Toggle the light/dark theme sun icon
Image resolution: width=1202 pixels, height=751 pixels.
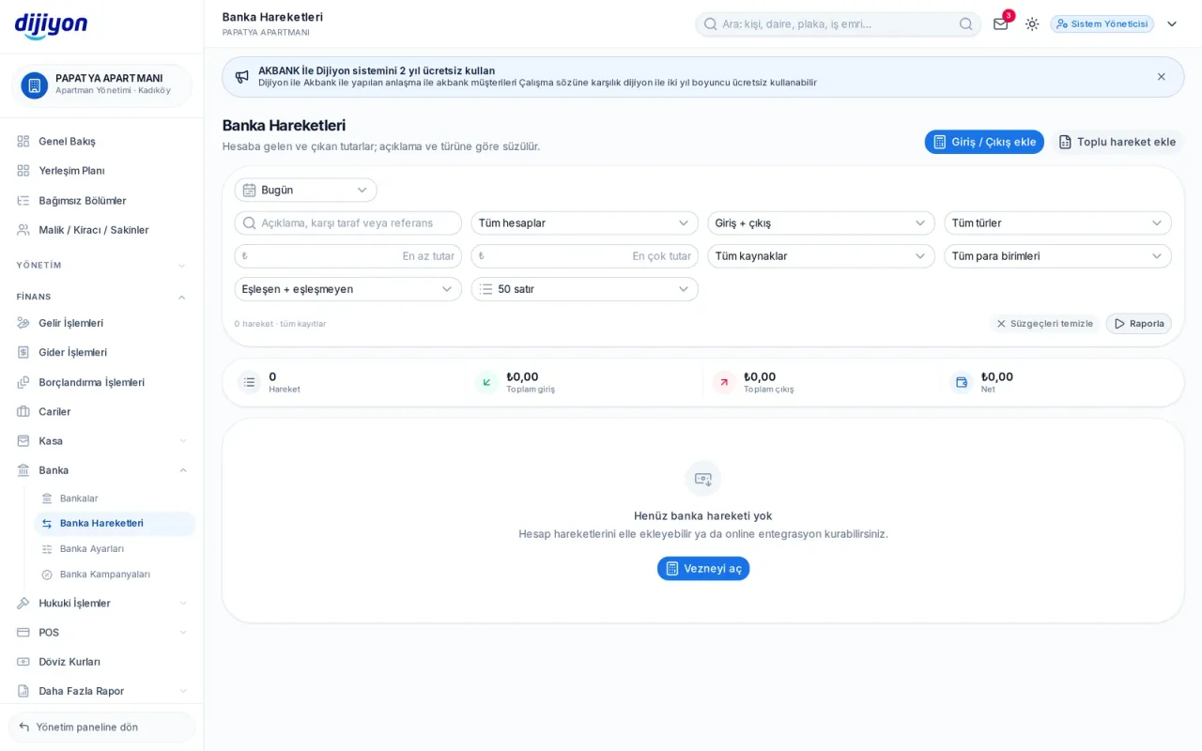tap(1032, 23)
